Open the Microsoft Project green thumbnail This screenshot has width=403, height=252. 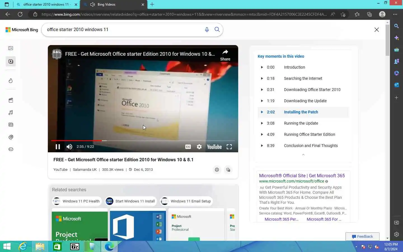80,225
